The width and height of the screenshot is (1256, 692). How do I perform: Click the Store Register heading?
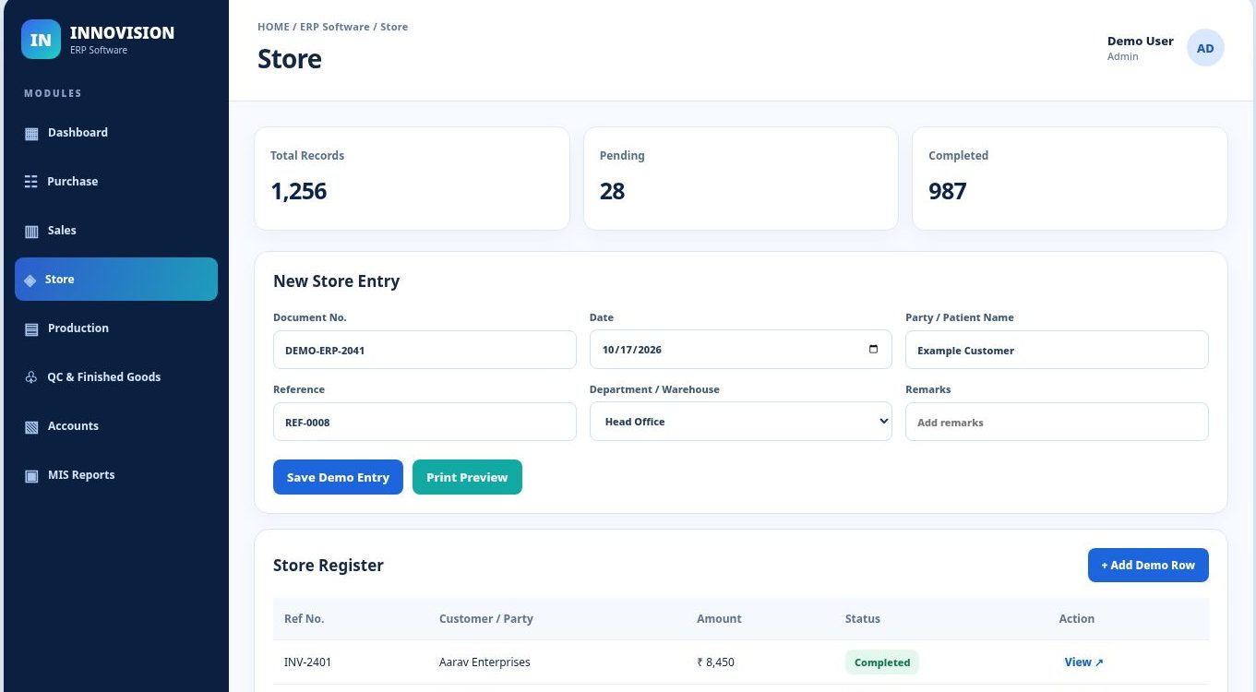pyautogui.click(x=329, y=566)
